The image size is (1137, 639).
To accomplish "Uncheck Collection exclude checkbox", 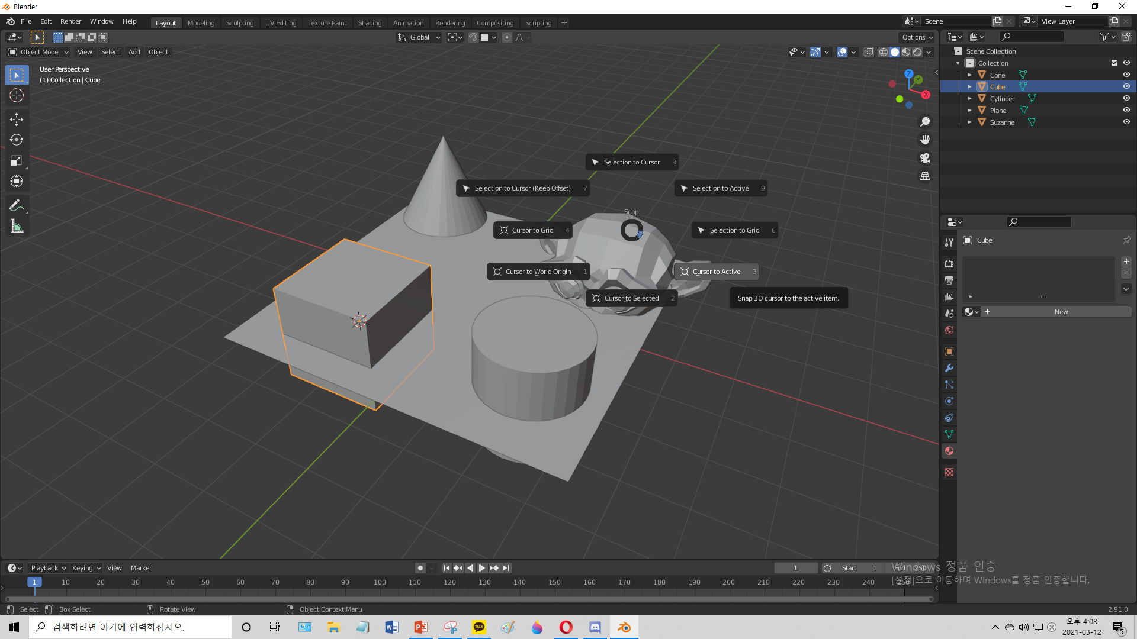I will [1114, 63].
